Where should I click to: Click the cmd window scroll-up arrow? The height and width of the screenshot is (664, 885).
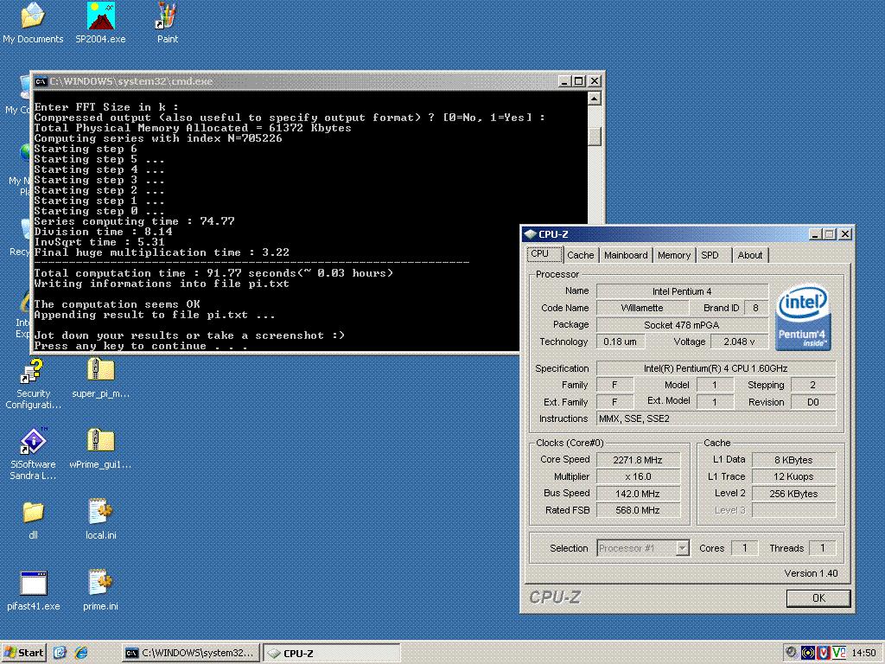(594, 99)
